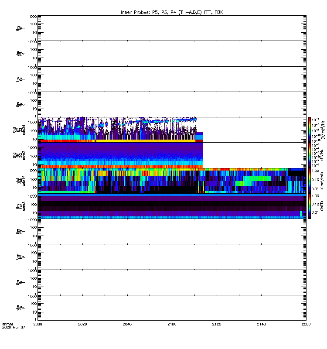The image size is (327, 349).
Task: Click the thd edc34 FFT spectrogram panel
Action: click(x=172, y=130)
